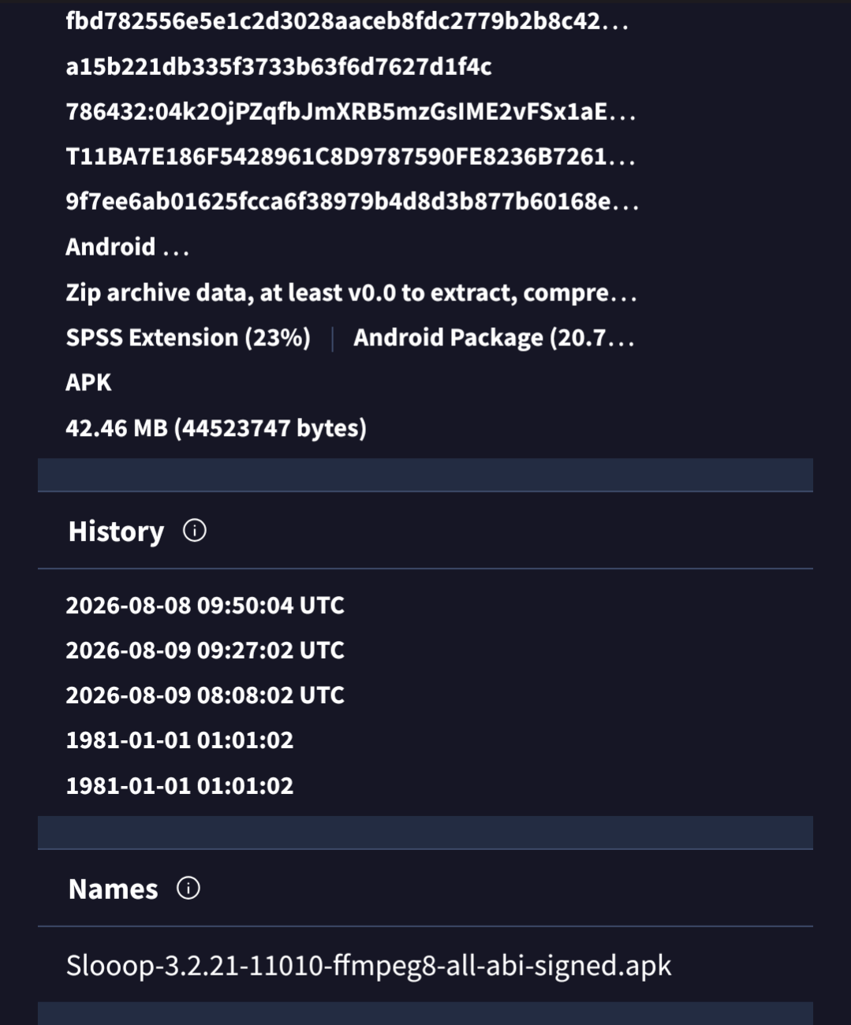
Task: Select the 2026-08-08 09:50:04 UTC timestamp
Action: point(205,606)
